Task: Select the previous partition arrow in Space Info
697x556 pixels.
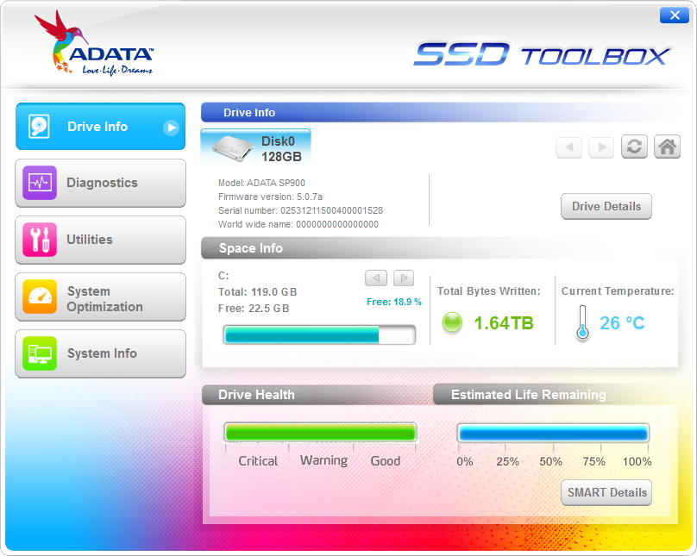Action: pyautogui.click(x=375, y=278)
